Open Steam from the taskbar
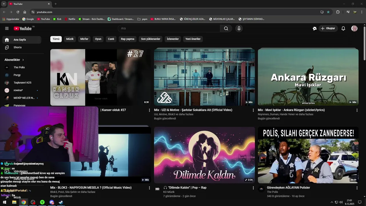 pyautogui.click(x=61, y=202)
